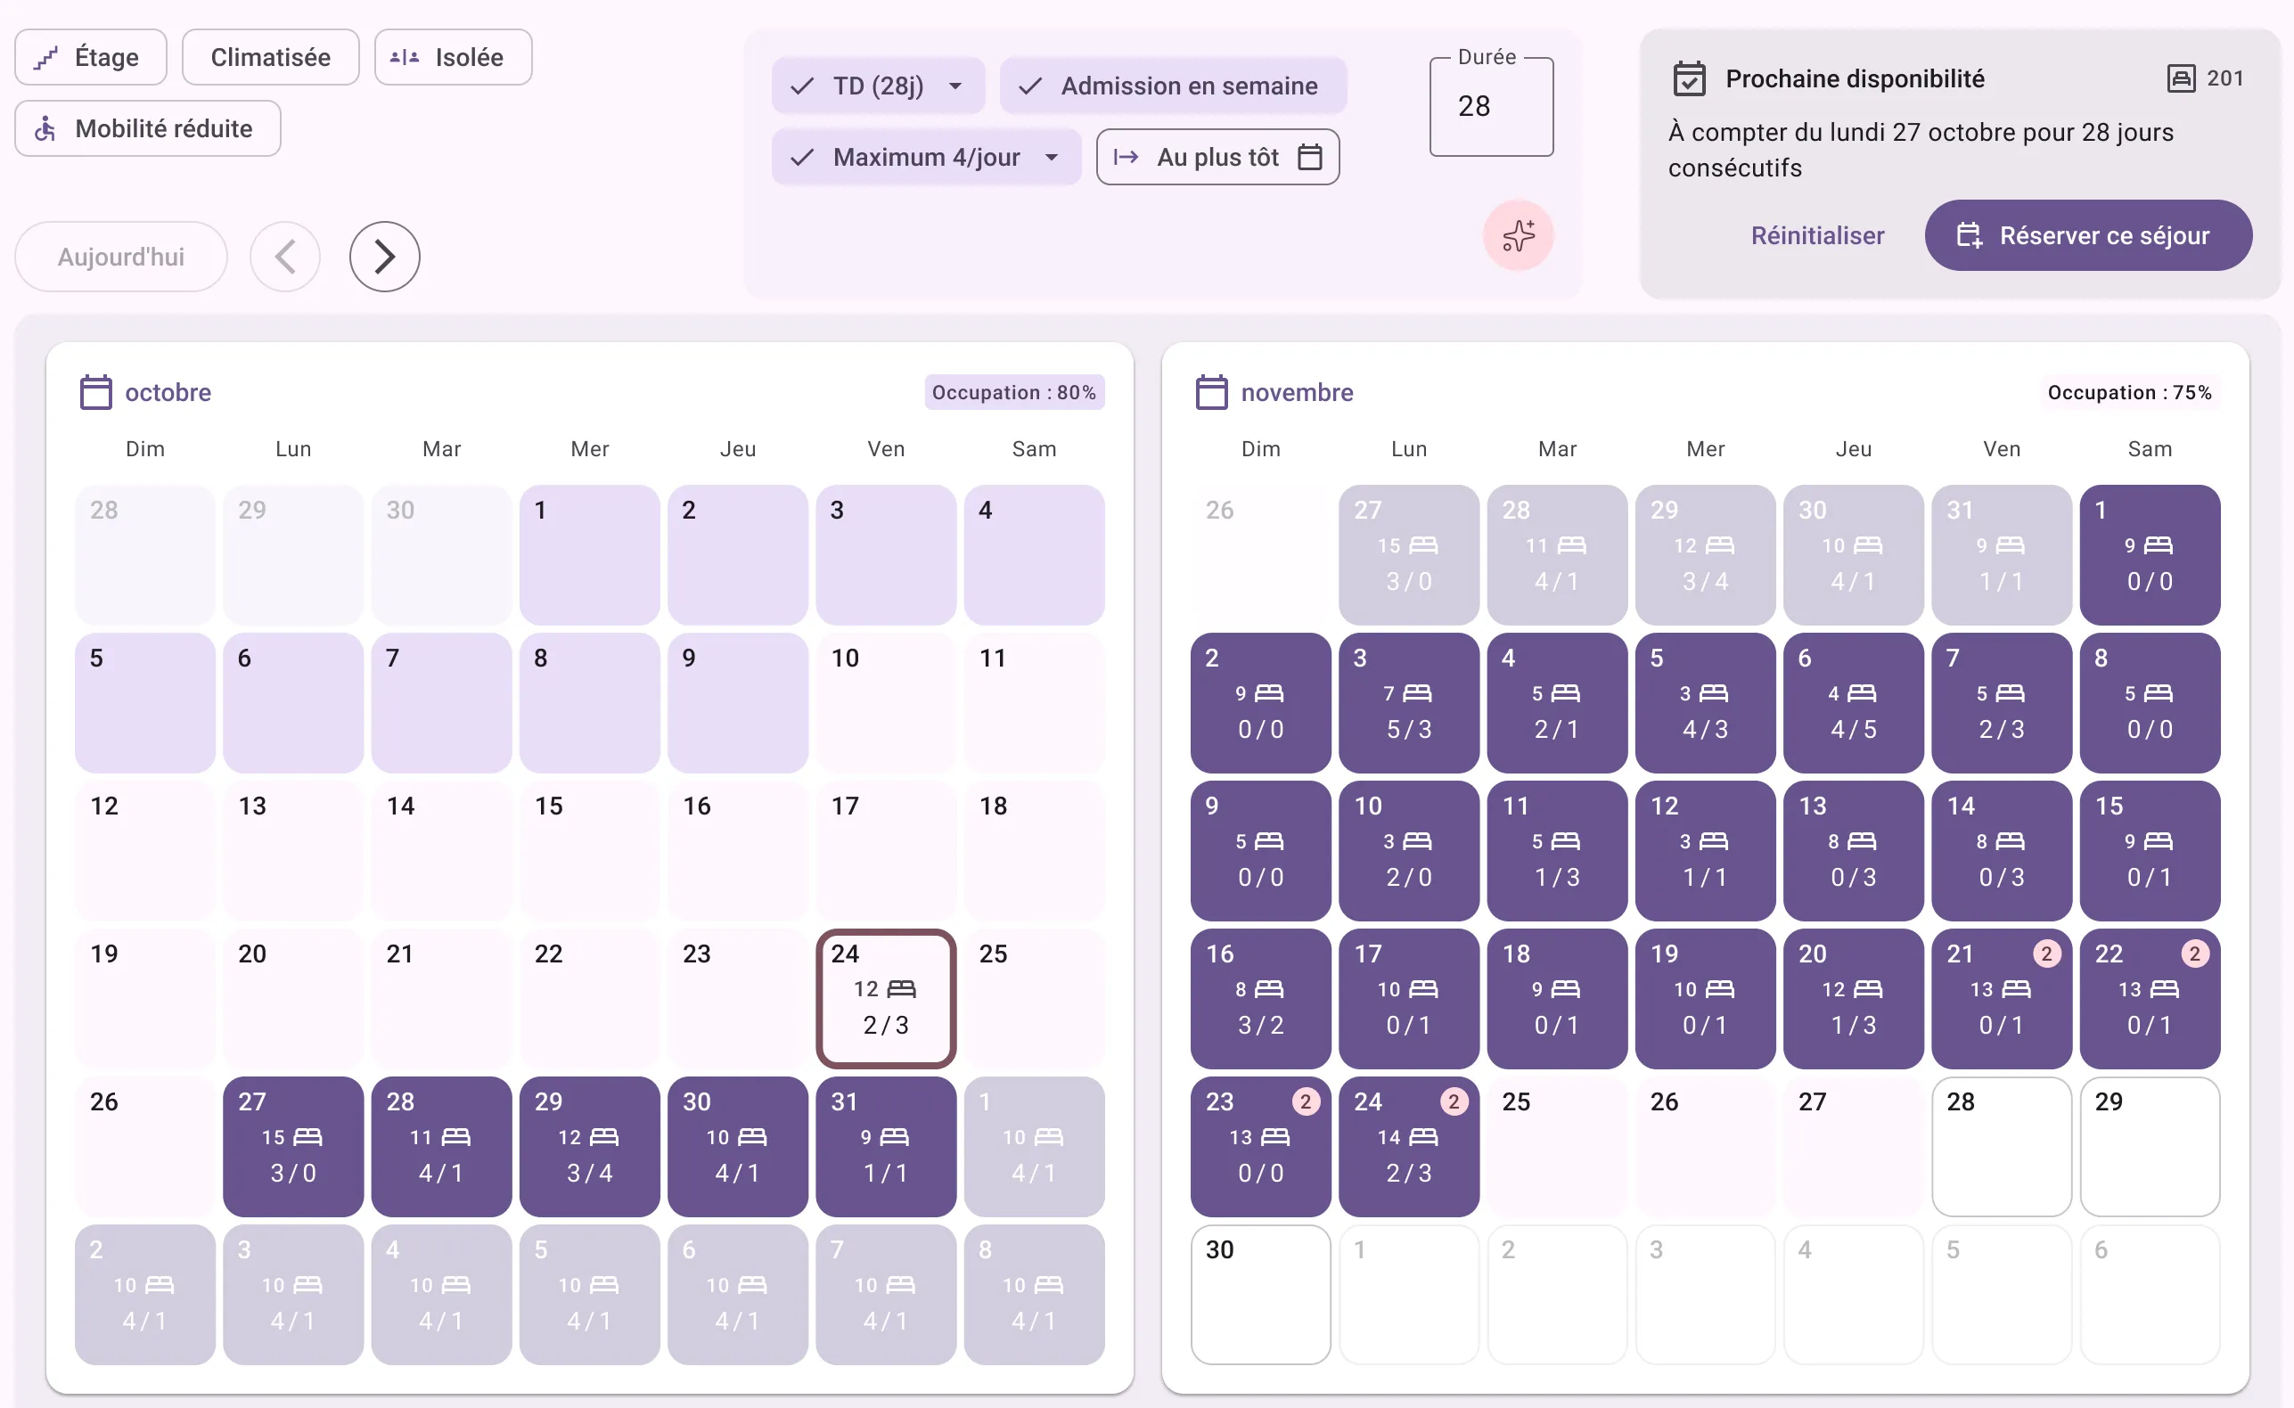Click the sparkle auto-suggest icon button

(1519, 235)
